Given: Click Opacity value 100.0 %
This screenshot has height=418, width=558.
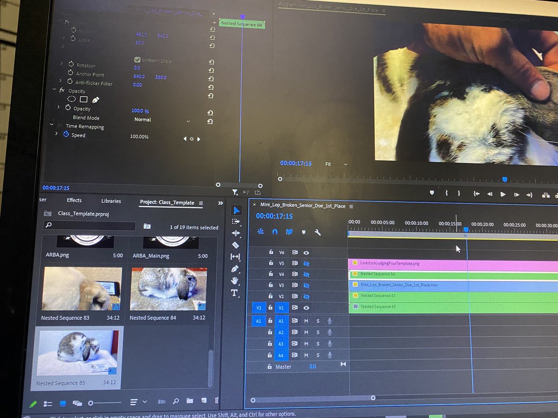Looking at the screenshot, I should (x=140, y=111).
